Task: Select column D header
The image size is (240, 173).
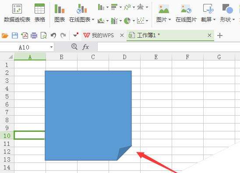Action: click(x=124, y=57)
